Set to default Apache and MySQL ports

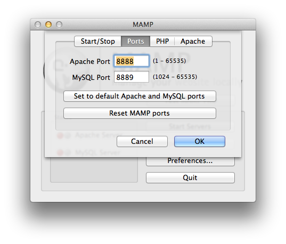[x=140, y=96]
